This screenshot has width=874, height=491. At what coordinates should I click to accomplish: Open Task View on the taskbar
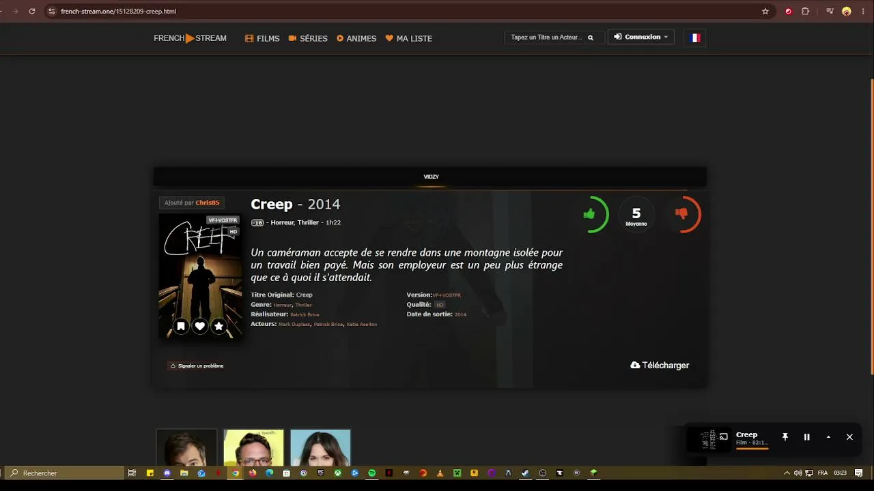coord(132,473)
